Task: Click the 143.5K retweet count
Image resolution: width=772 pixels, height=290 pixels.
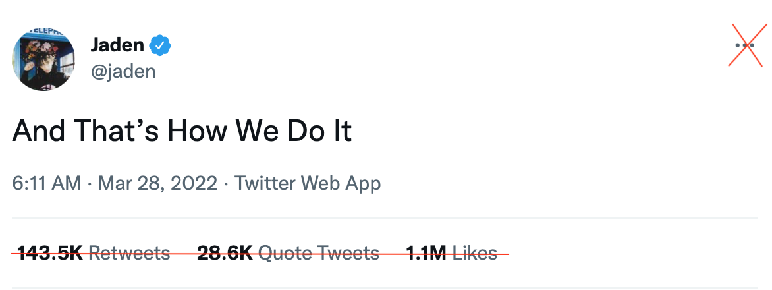Action: tap(50, 252)
